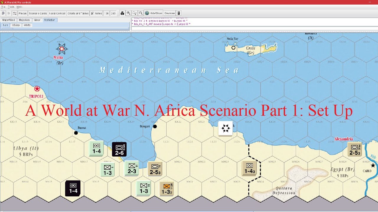Select the orange 1-3 infantry counter
The width and height of the screenshot is (378, 212).
(x=167, y=189)
